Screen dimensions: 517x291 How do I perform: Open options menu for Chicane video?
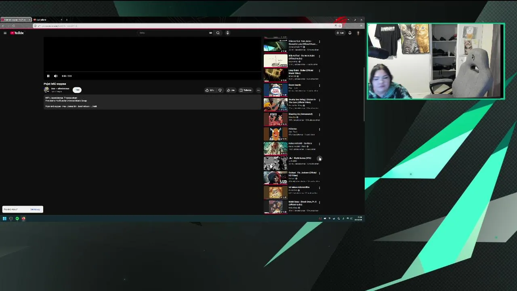319,42
